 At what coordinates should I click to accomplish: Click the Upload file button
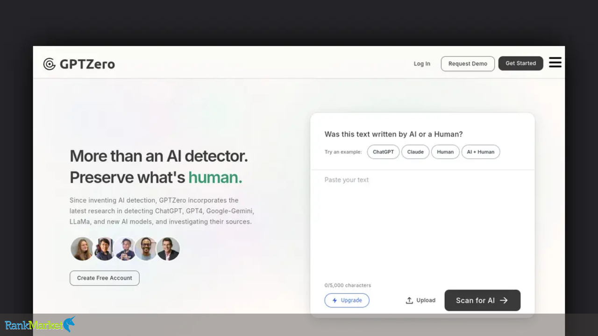tap(420, 301)
